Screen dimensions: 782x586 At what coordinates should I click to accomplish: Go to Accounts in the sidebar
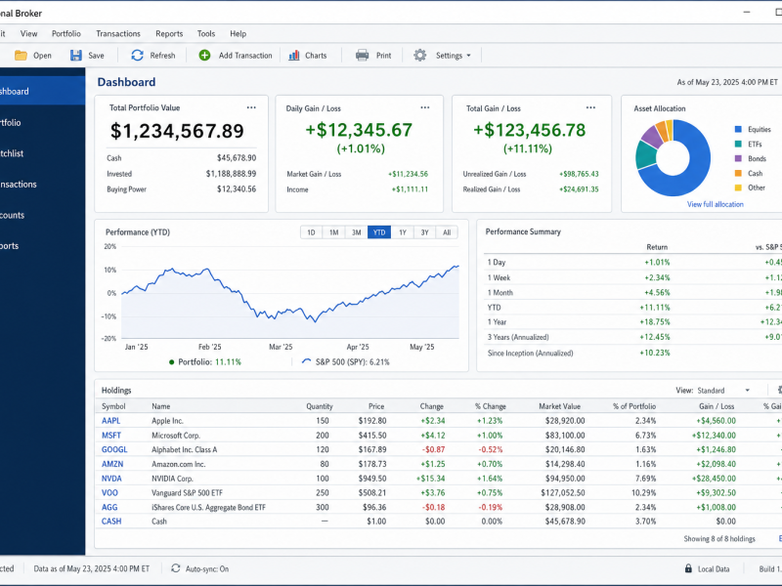click(42, 215)
